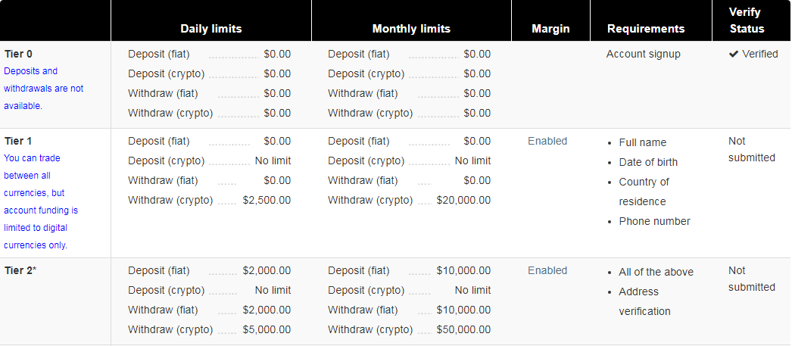Viewport: 792px width, 346px height.
Task: Click the Verified checkmark icon
Action: pos(734,54)
